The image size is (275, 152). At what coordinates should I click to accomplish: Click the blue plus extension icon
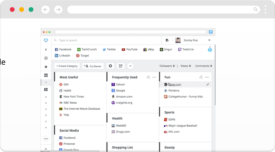click(211, 32)
